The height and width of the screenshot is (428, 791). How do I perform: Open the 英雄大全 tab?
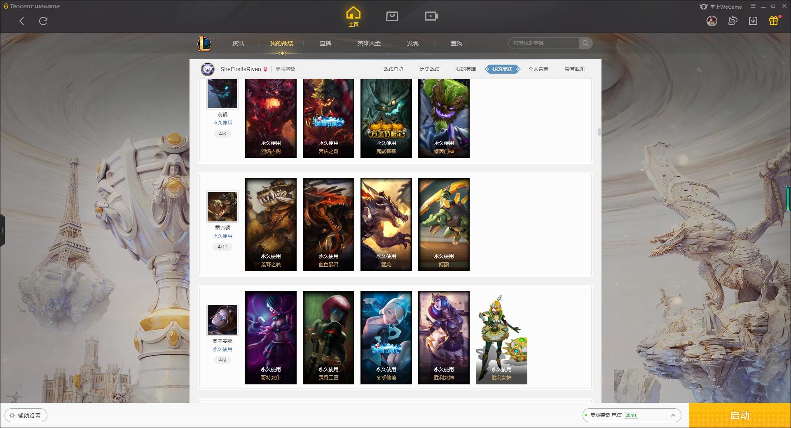369,43
